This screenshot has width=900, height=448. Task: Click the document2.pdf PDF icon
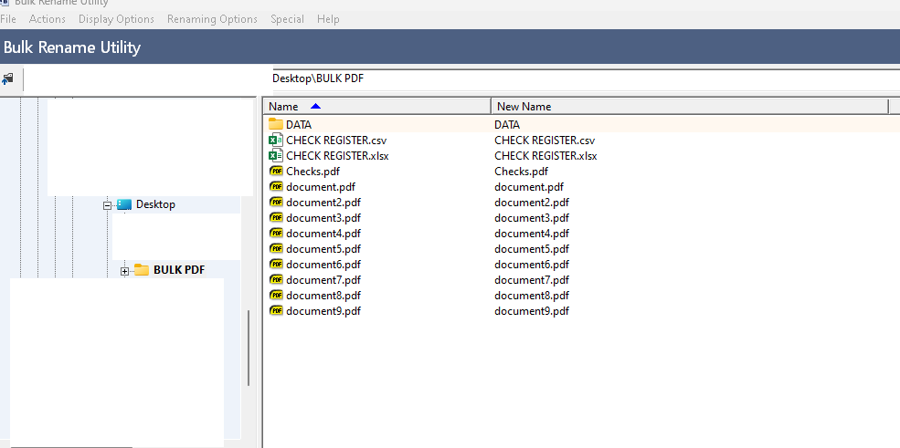(276, 202)
